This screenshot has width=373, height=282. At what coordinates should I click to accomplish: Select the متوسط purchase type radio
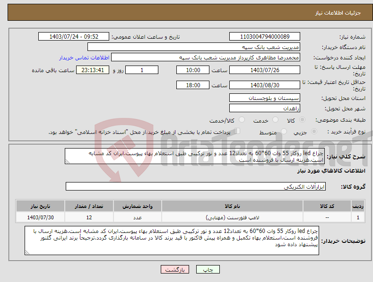[x=284, y=131]
